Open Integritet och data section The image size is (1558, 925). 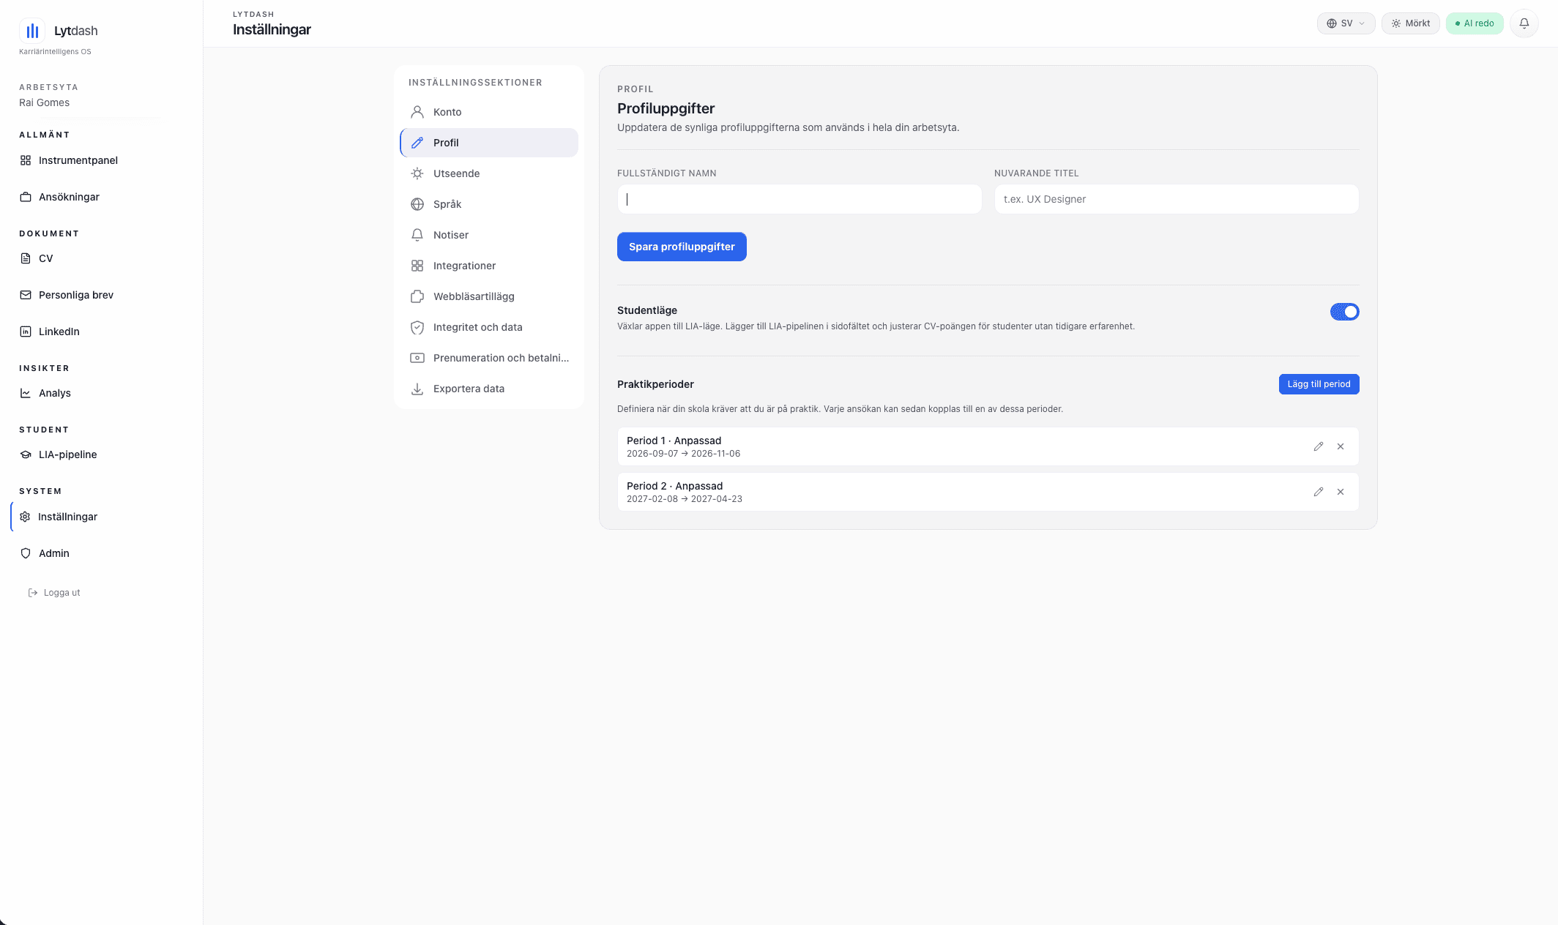[x=489, y=327]
